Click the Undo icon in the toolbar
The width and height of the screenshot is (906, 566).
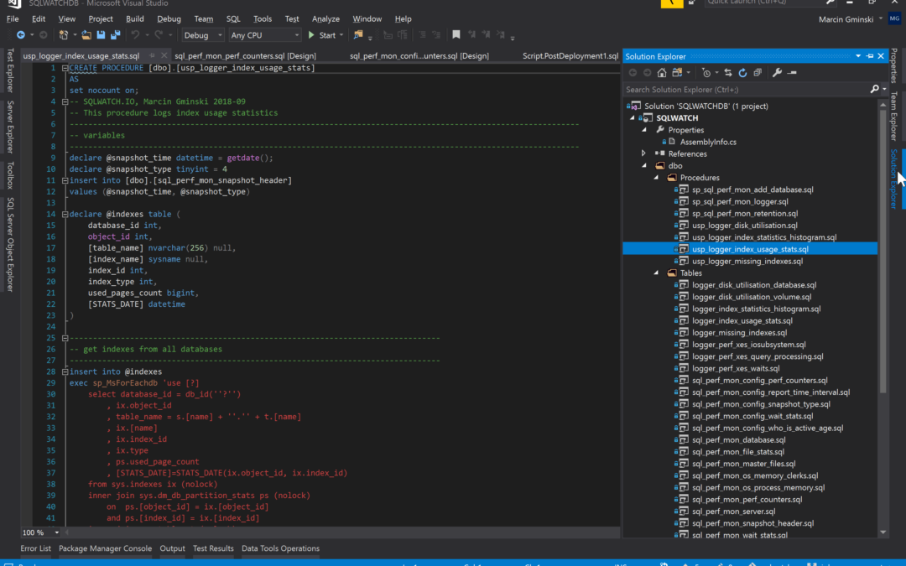click(137, 34)
